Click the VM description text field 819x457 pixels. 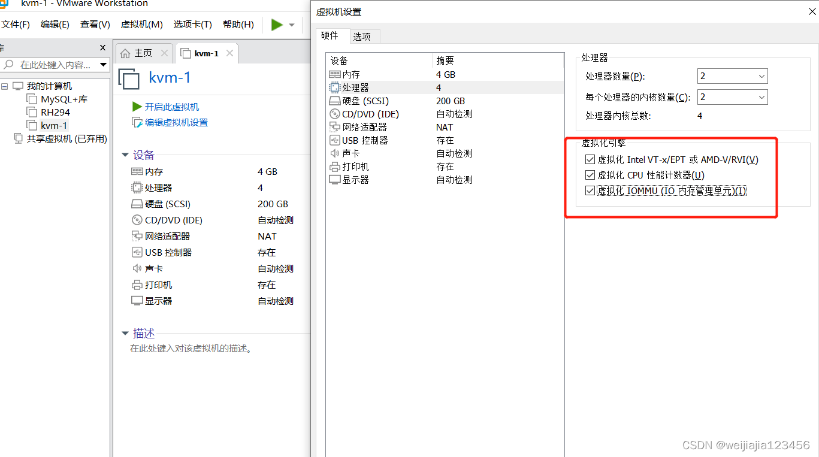tap(191, 349)
